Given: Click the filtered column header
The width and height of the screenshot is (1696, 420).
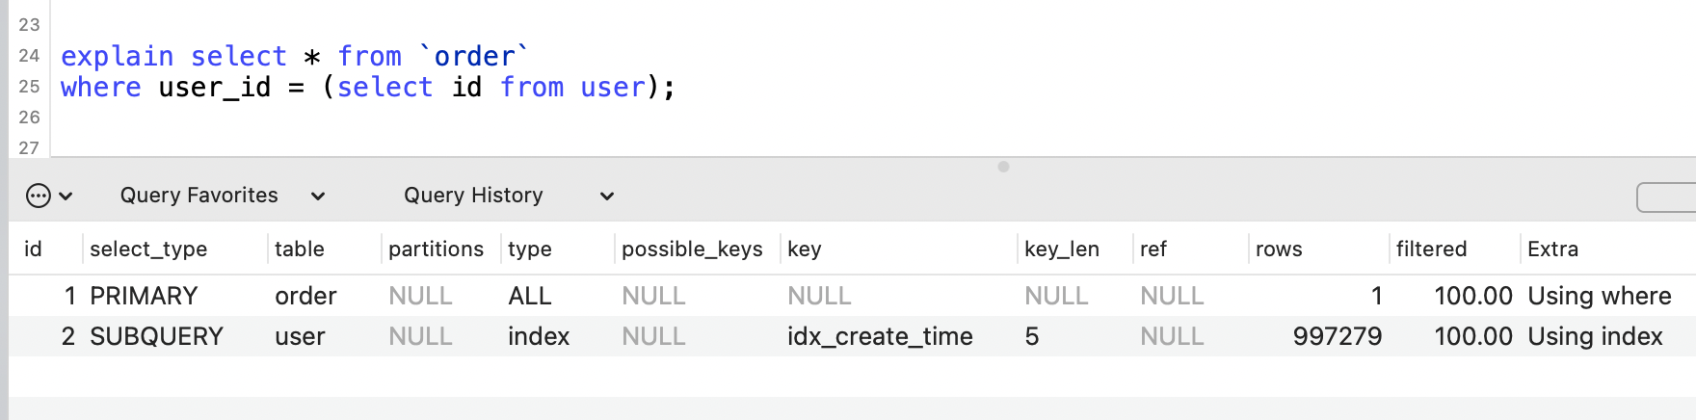Looking at the screenshot, I should tap(1431, 249).
